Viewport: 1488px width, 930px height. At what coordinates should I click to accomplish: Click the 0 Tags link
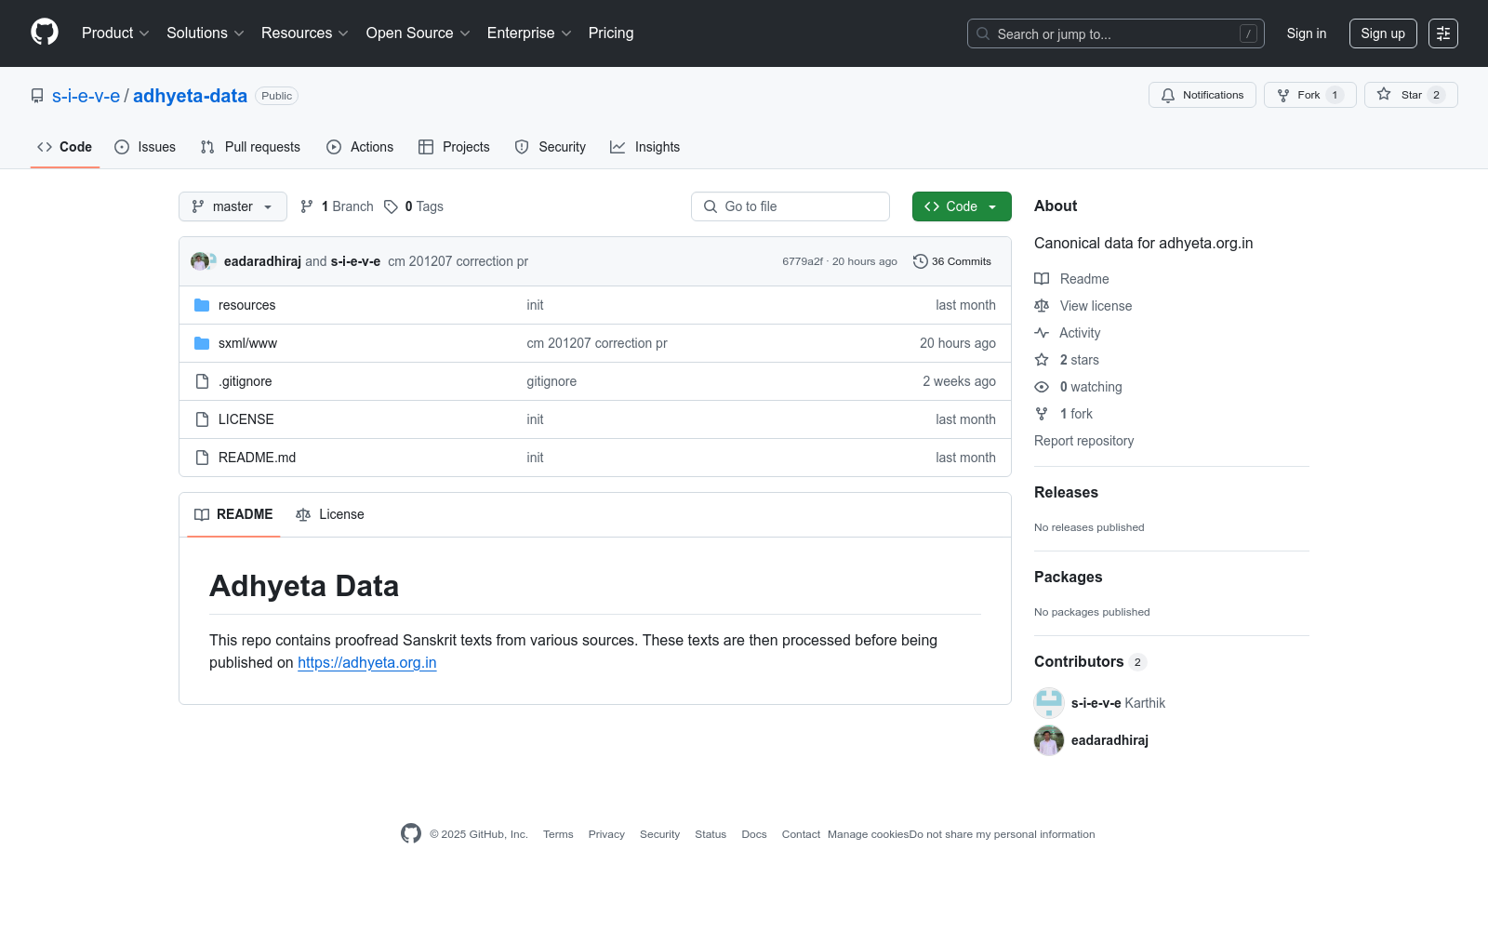click(x=415, y=206)
